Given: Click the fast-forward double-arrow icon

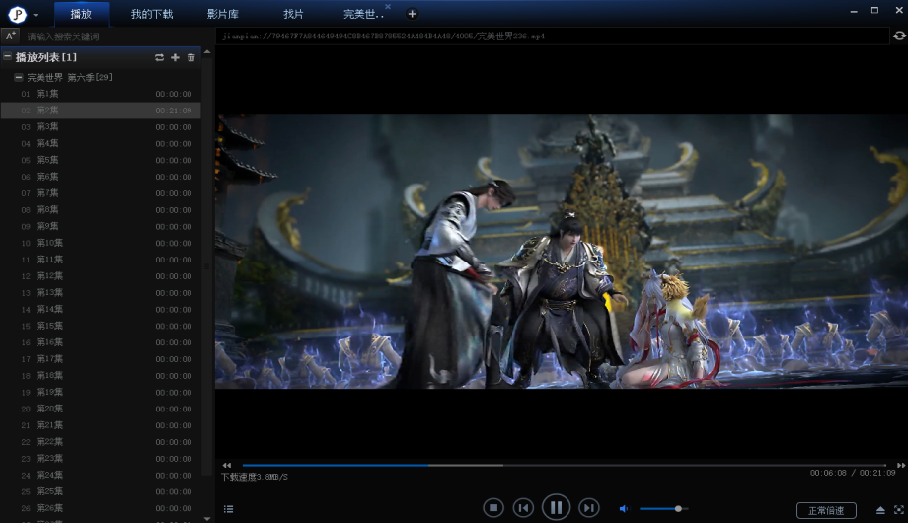Looking at the screenshot, I should (x=900, y=465).
